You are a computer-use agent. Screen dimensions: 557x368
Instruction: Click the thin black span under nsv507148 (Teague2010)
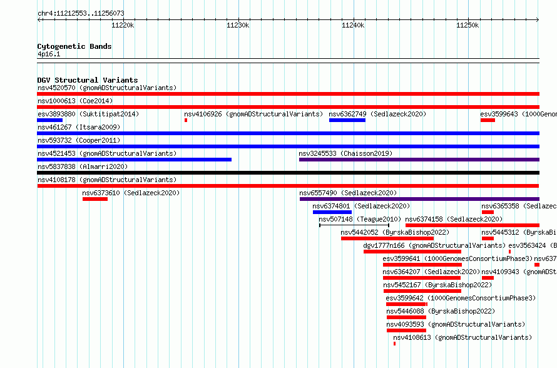[354, 225]
